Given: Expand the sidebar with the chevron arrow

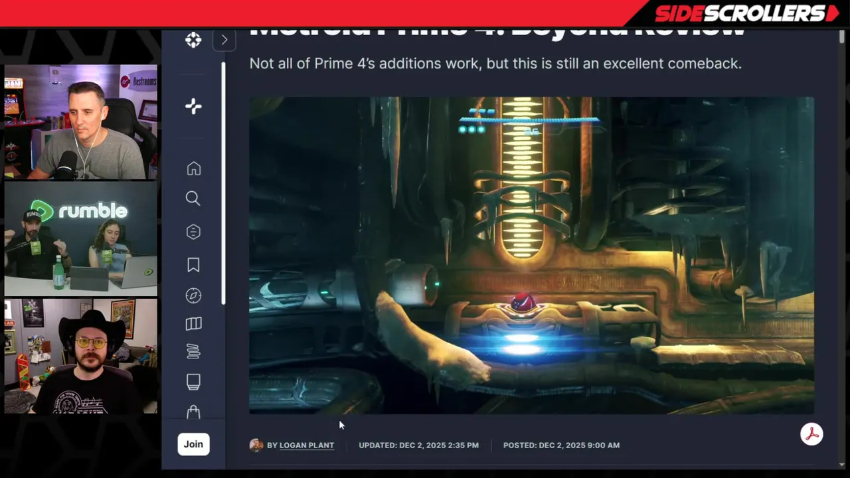Looking at the screenshot, I should [224, 40].
